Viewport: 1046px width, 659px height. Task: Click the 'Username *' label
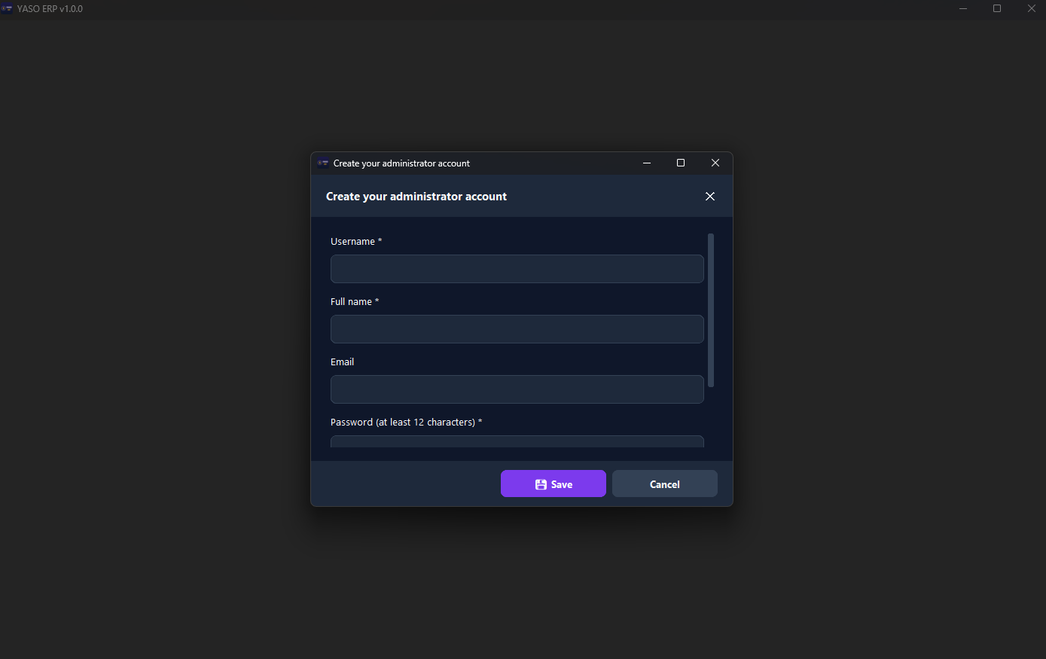coord(356,242)
